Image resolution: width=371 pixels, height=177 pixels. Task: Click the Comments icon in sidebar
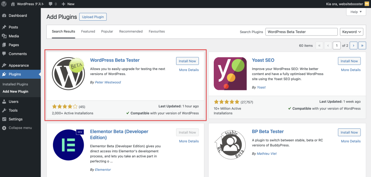4,54
